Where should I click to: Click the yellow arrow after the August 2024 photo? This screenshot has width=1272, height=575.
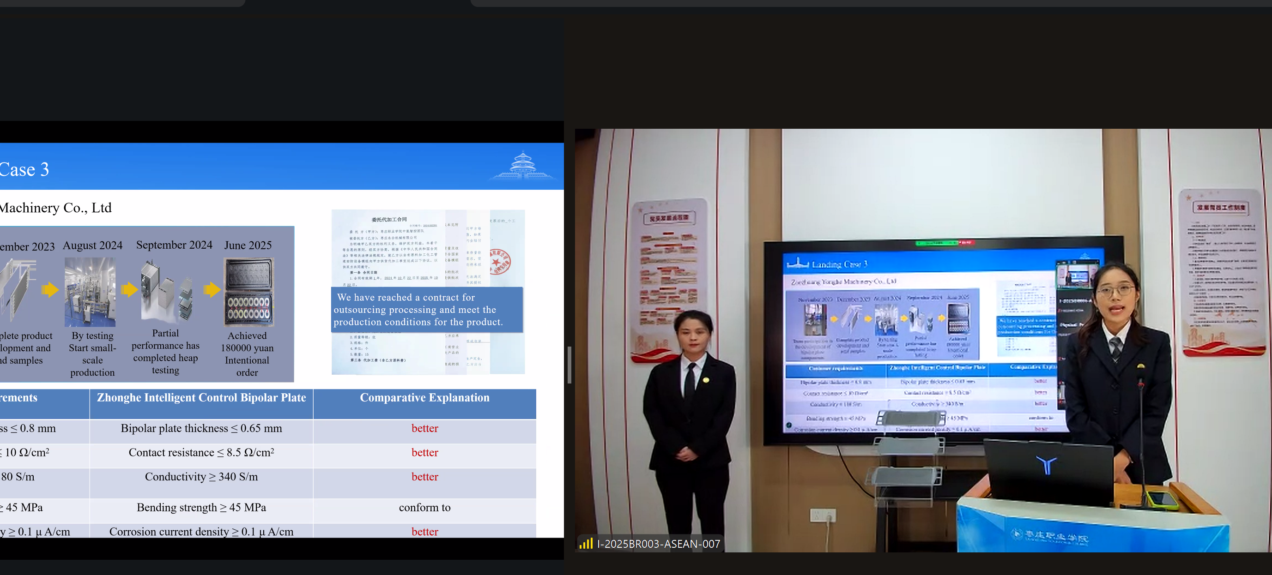point(129,290)
